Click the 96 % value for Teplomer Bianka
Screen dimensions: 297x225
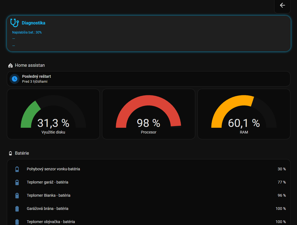click(282, 196)
